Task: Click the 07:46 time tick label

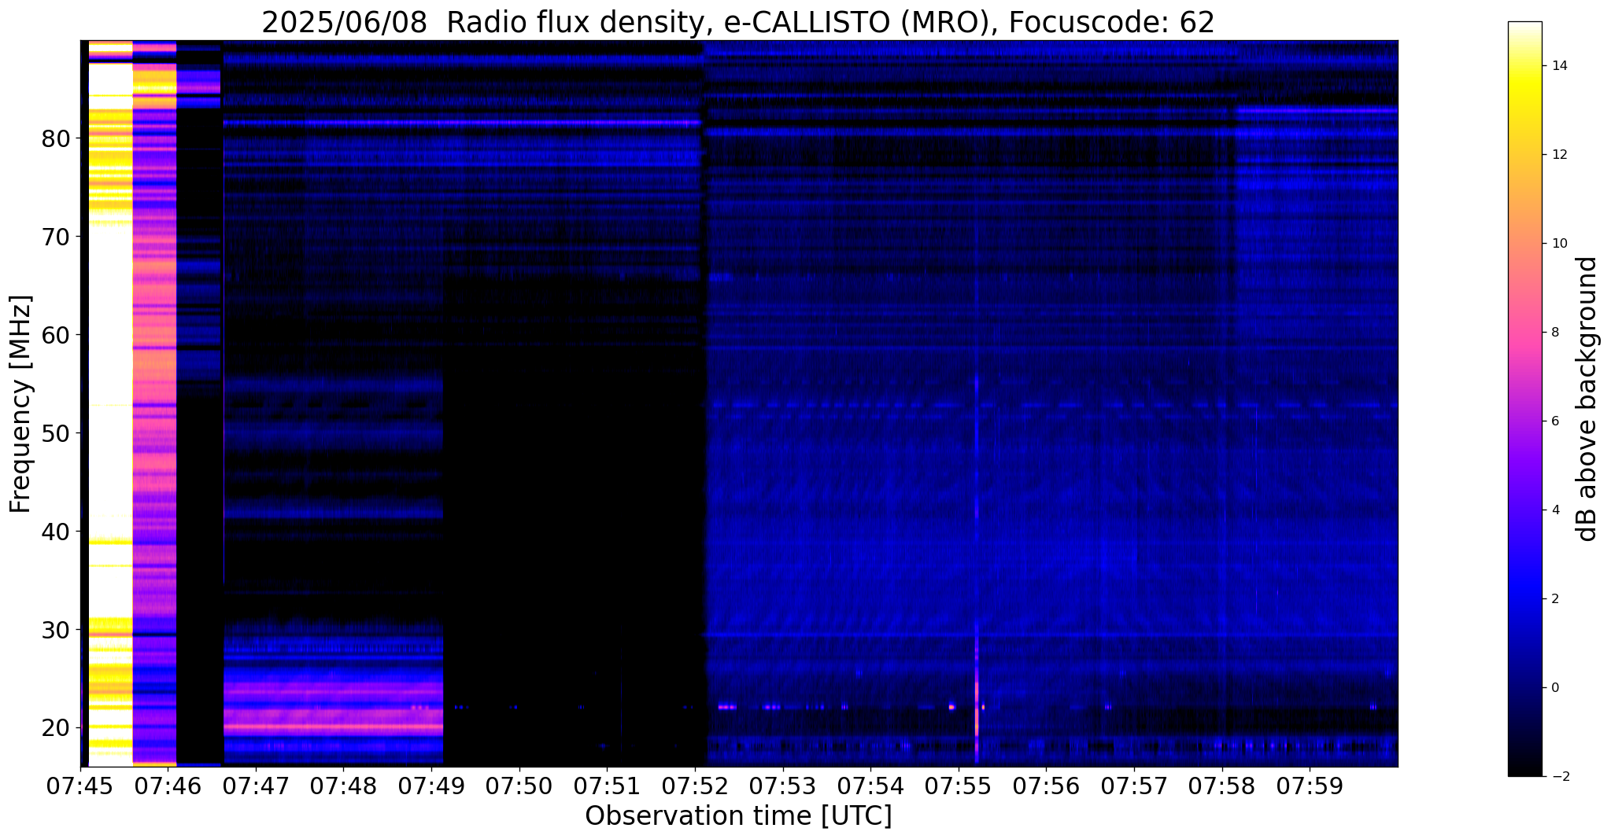Action: coord(168,786)
